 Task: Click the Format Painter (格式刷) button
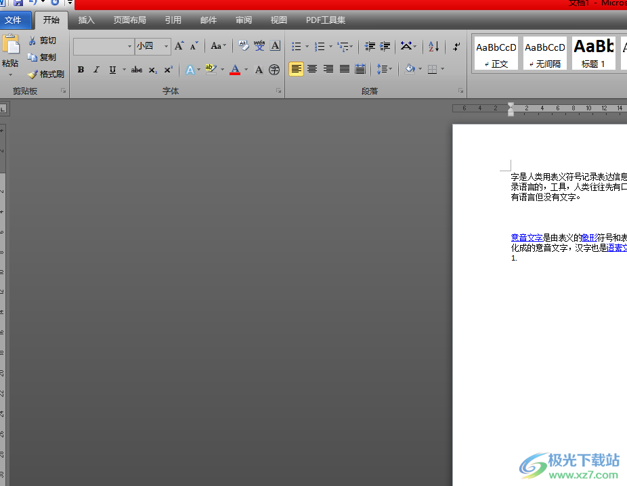46,74
